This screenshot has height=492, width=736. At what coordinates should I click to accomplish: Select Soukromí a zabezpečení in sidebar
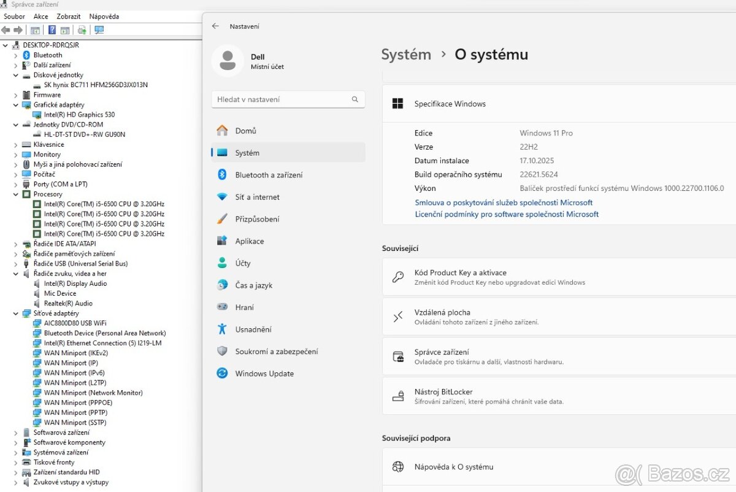click(x=277, y=352)
